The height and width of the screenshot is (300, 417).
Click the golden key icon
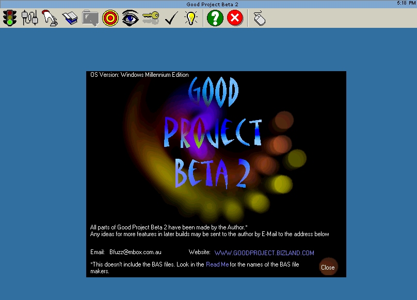150,19
